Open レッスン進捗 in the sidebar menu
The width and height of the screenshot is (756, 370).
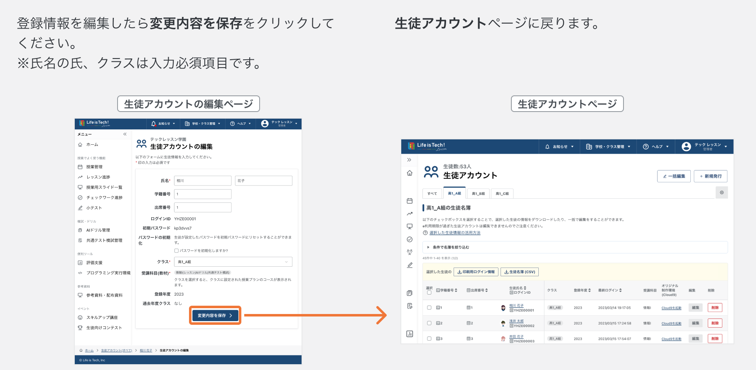coord(94,177)
